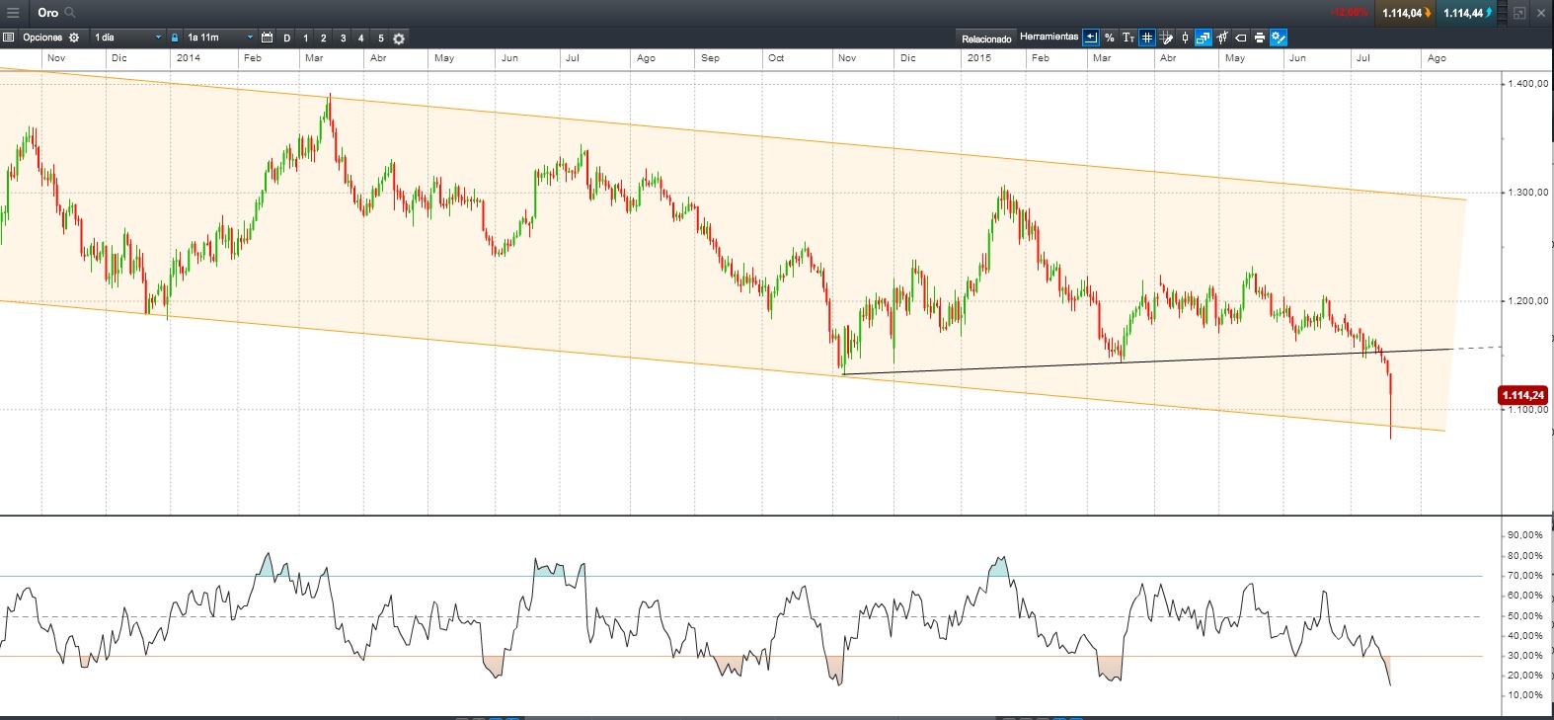This screenshot has height=720, width=1554.
Task: Click the red 1.114,24 price marker
Action: [1522, 395]
